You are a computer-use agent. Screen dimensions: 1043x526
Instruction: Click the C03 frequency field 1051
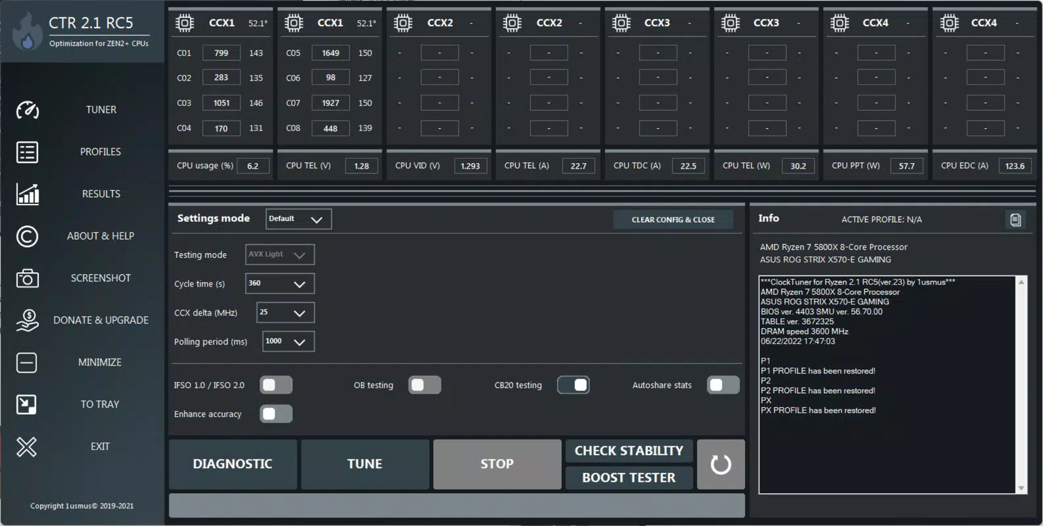(x=221, y=103)
